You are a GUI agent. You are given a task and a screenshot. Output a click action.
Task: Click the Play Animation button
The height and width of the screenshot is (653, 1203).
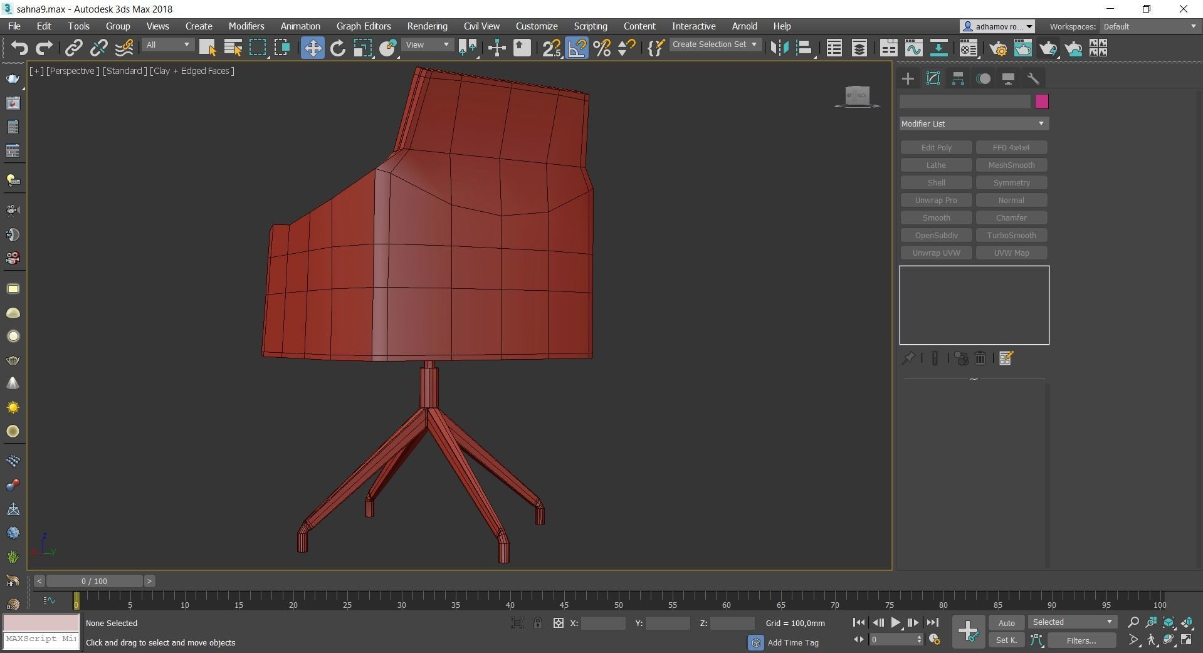(895, 622)
